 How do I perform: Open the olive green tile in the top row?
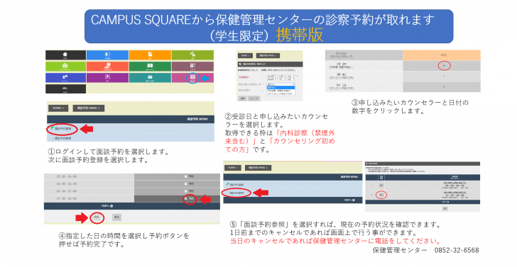click(192, 55)
